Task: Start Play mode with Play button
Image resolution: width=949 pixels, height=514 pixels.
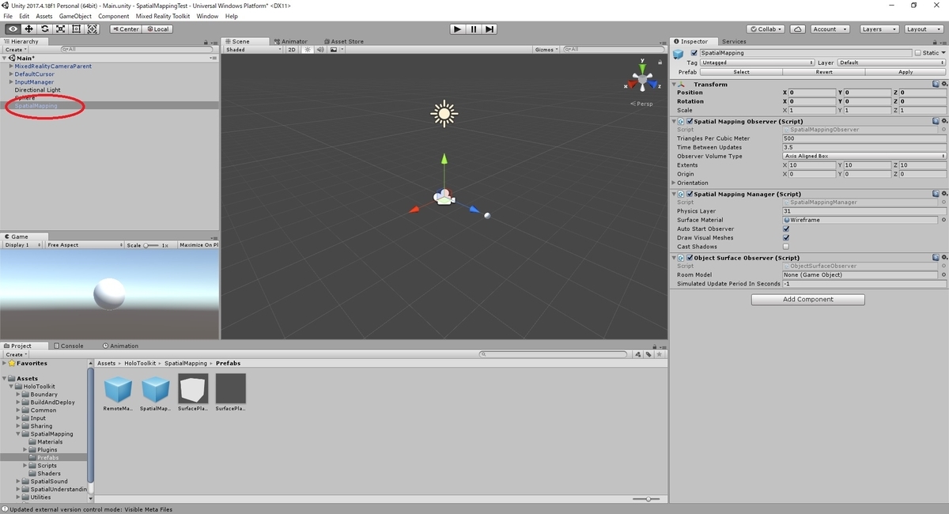Action: coord(457,29)
